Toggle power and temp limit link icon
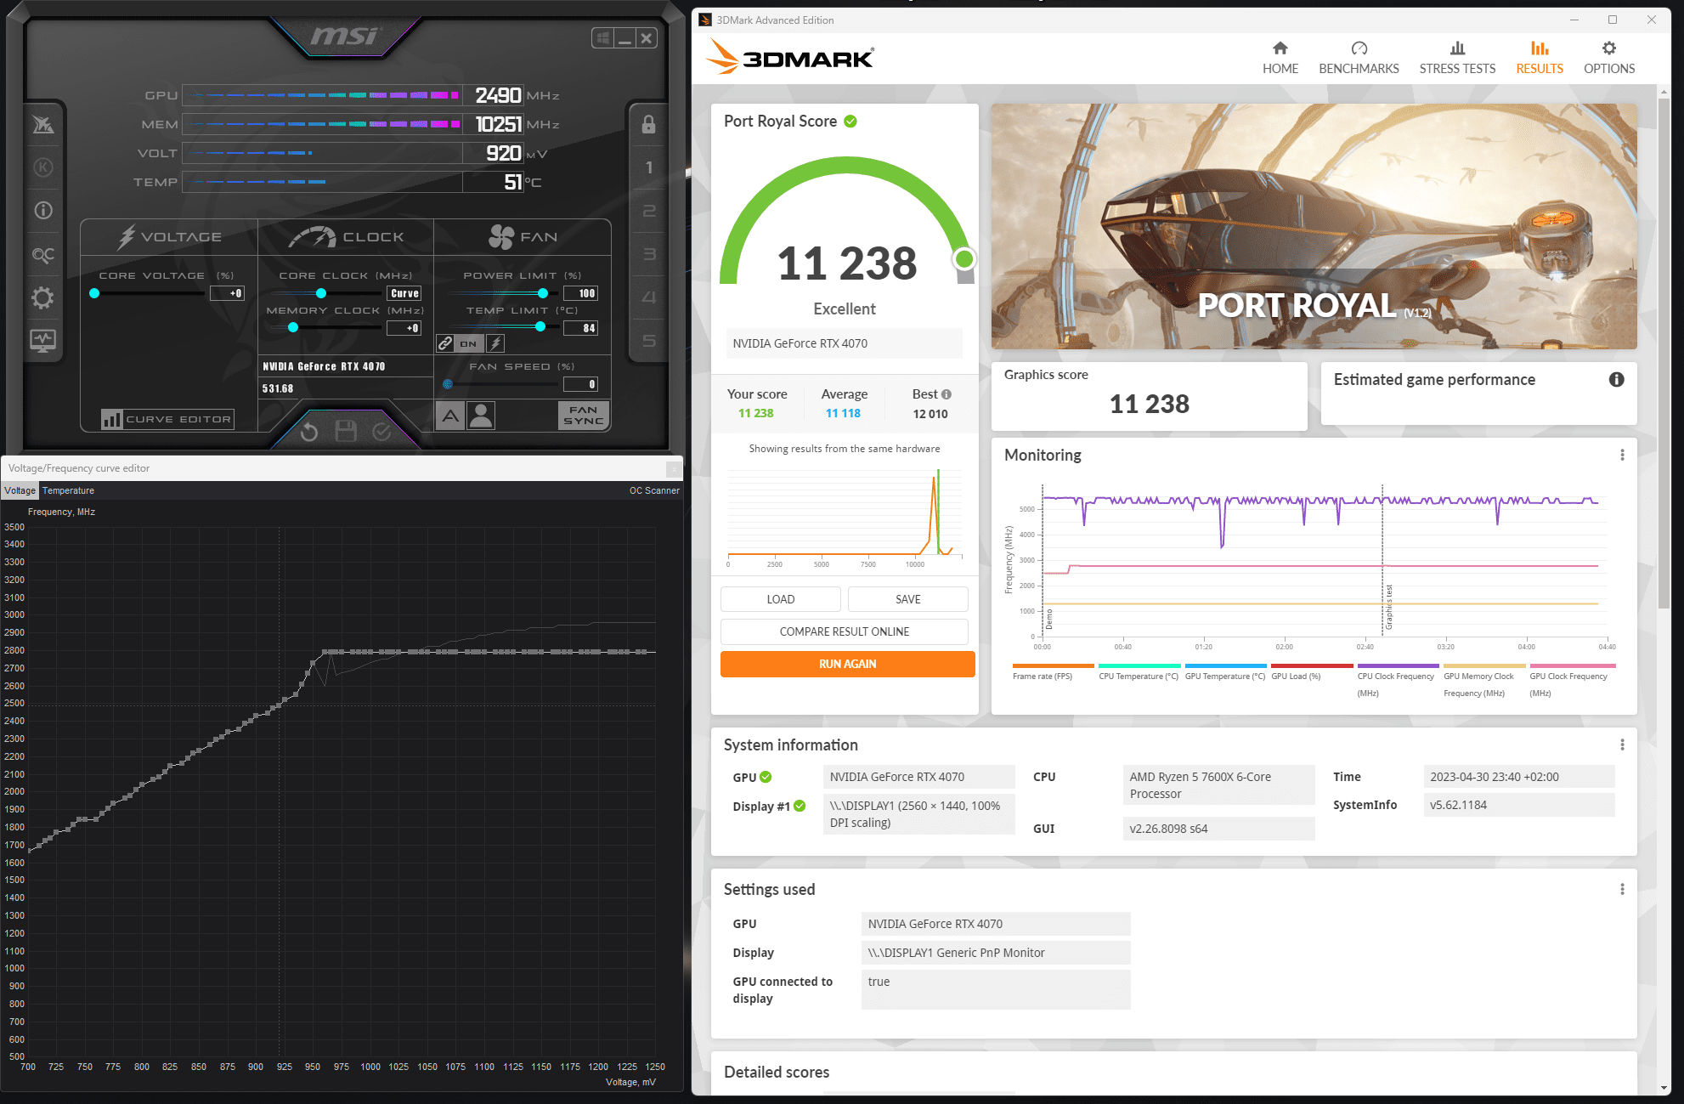 tap(445, 343)
